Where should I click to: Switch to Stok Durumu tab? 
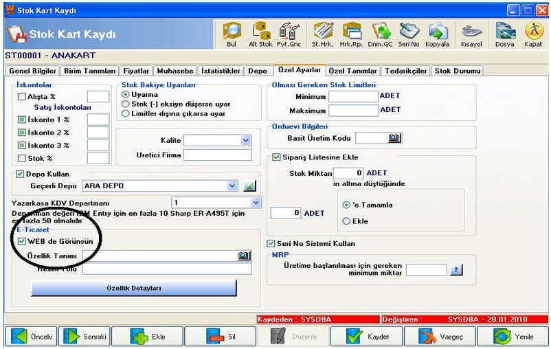458,71
